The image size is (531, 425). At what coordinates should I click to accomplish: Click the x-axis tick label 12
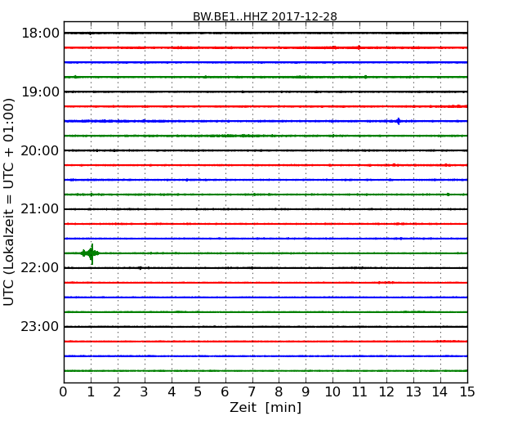click(386, 392)
